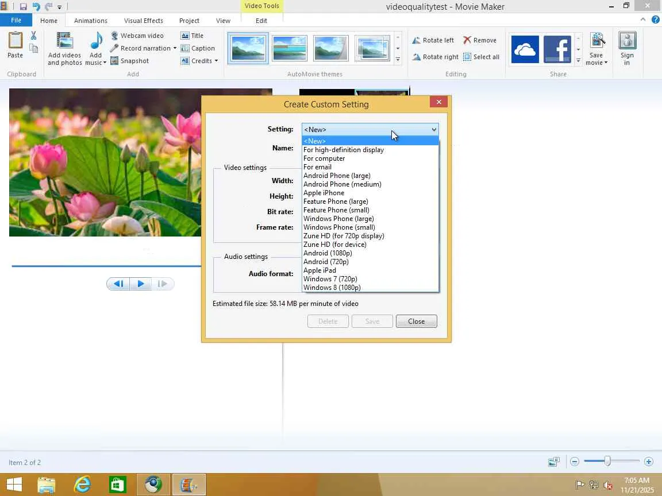Open the File menu
The height and width of the screenshot is (496, 662).
(x=16, y=20)
